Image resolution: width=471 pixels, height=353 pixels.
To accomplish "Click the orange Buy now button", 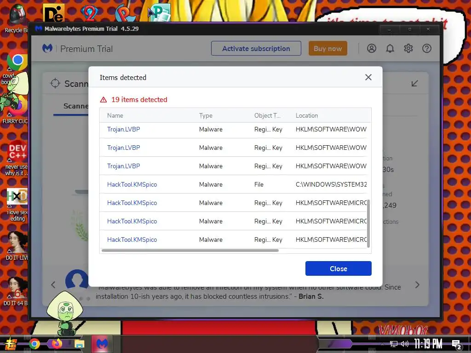I will tap(327, 49).
